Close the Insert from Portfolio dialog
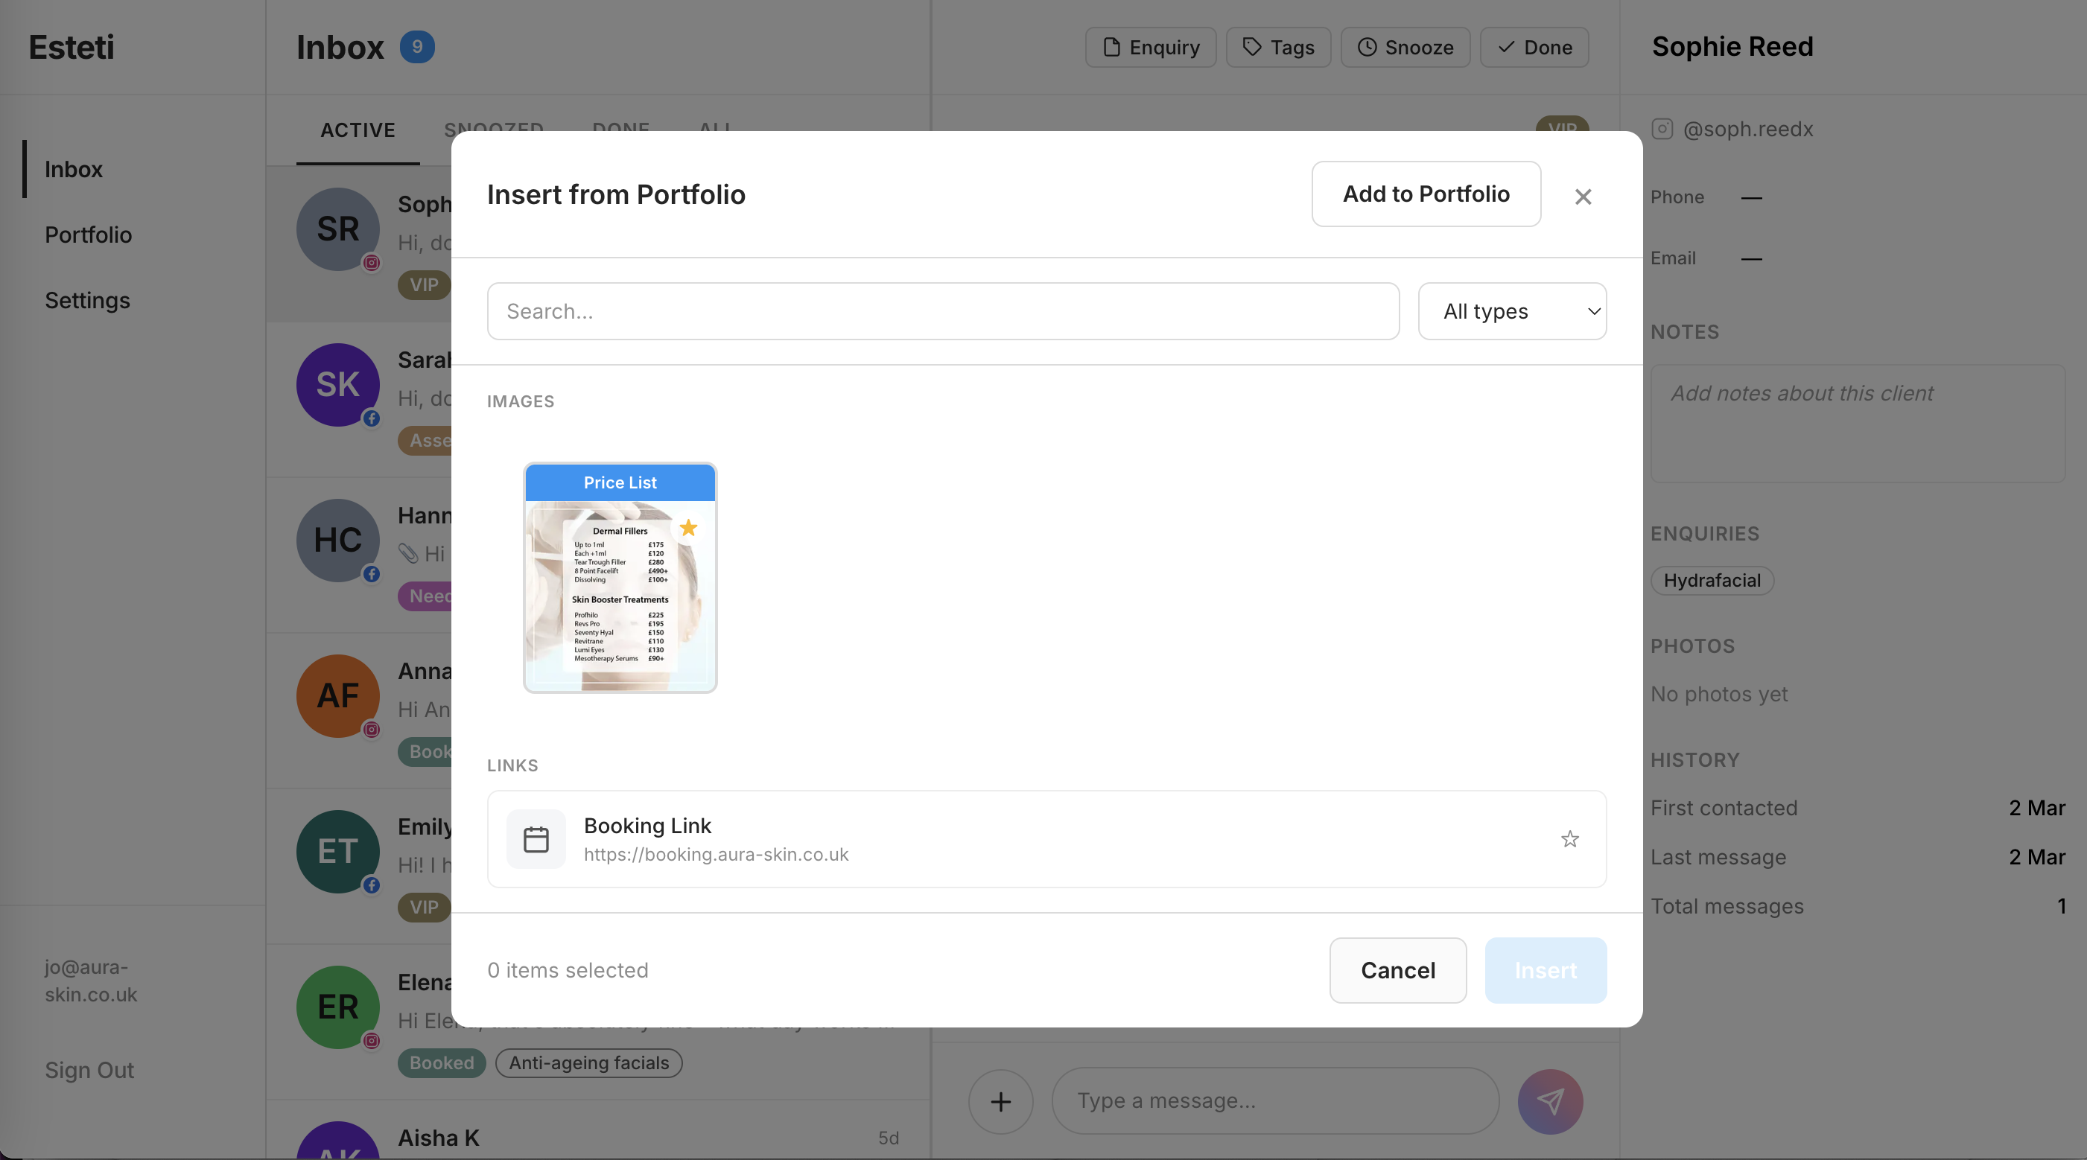The height and width of the screenshot is (1160, 2087). click(x=1582, y=196)
